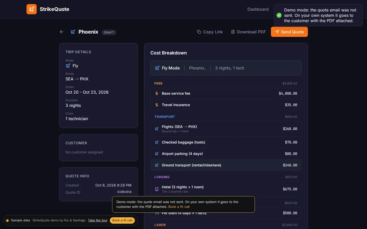This screenshot has height=229, width=367.
Task: Click the plane icon beside Fly in Trip Details
Action: coord(68,66)
